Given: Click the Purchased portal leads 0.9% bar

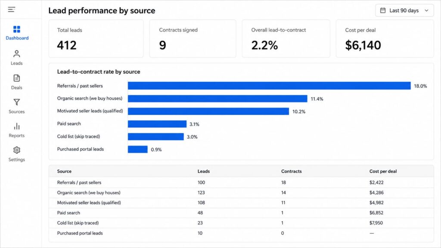Looking at the screenshot, I should pyautogui.click(x=137, y=149).
